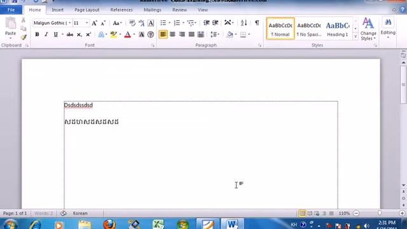Open the Multilevel List icon
This screenshot has height=229, width=407.
point(191,23)
